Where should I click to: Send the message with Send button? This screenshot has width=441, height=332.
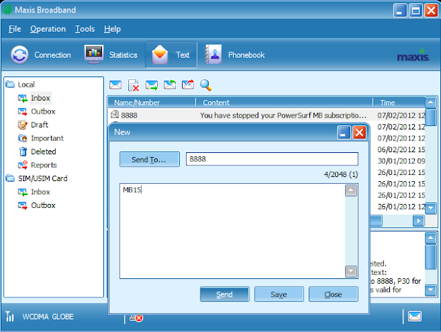[225, 294]
